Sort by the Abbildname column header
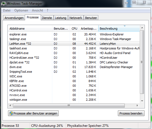Viewport: 152px width, 129px height. coord(30,29)
